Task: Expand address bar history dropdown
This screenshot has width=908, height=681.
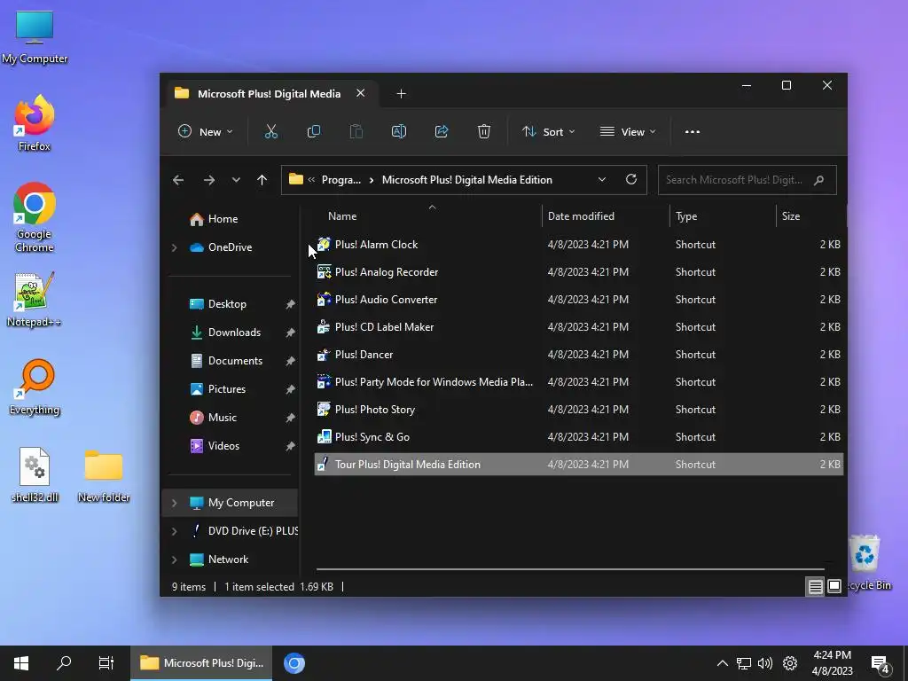Action: pos(602,179)
